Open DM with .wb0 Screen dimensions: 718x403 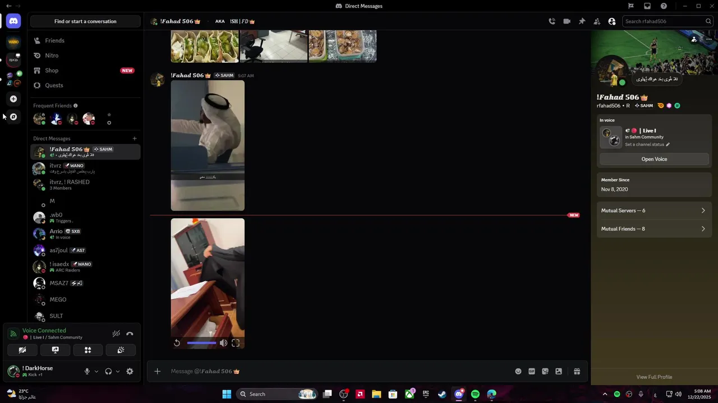85,218
